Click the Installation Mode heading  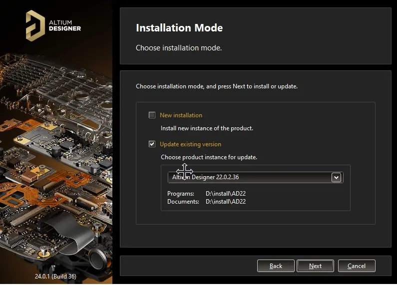click(179, 28)
